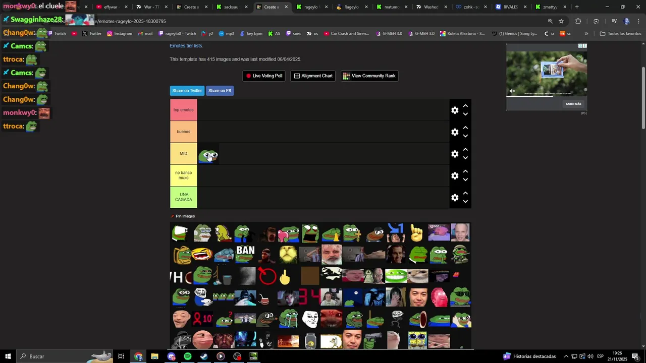Open the Instagram bookmark
Image resolution: width=646 pixels, height=363 pixels.
[120, 34]
